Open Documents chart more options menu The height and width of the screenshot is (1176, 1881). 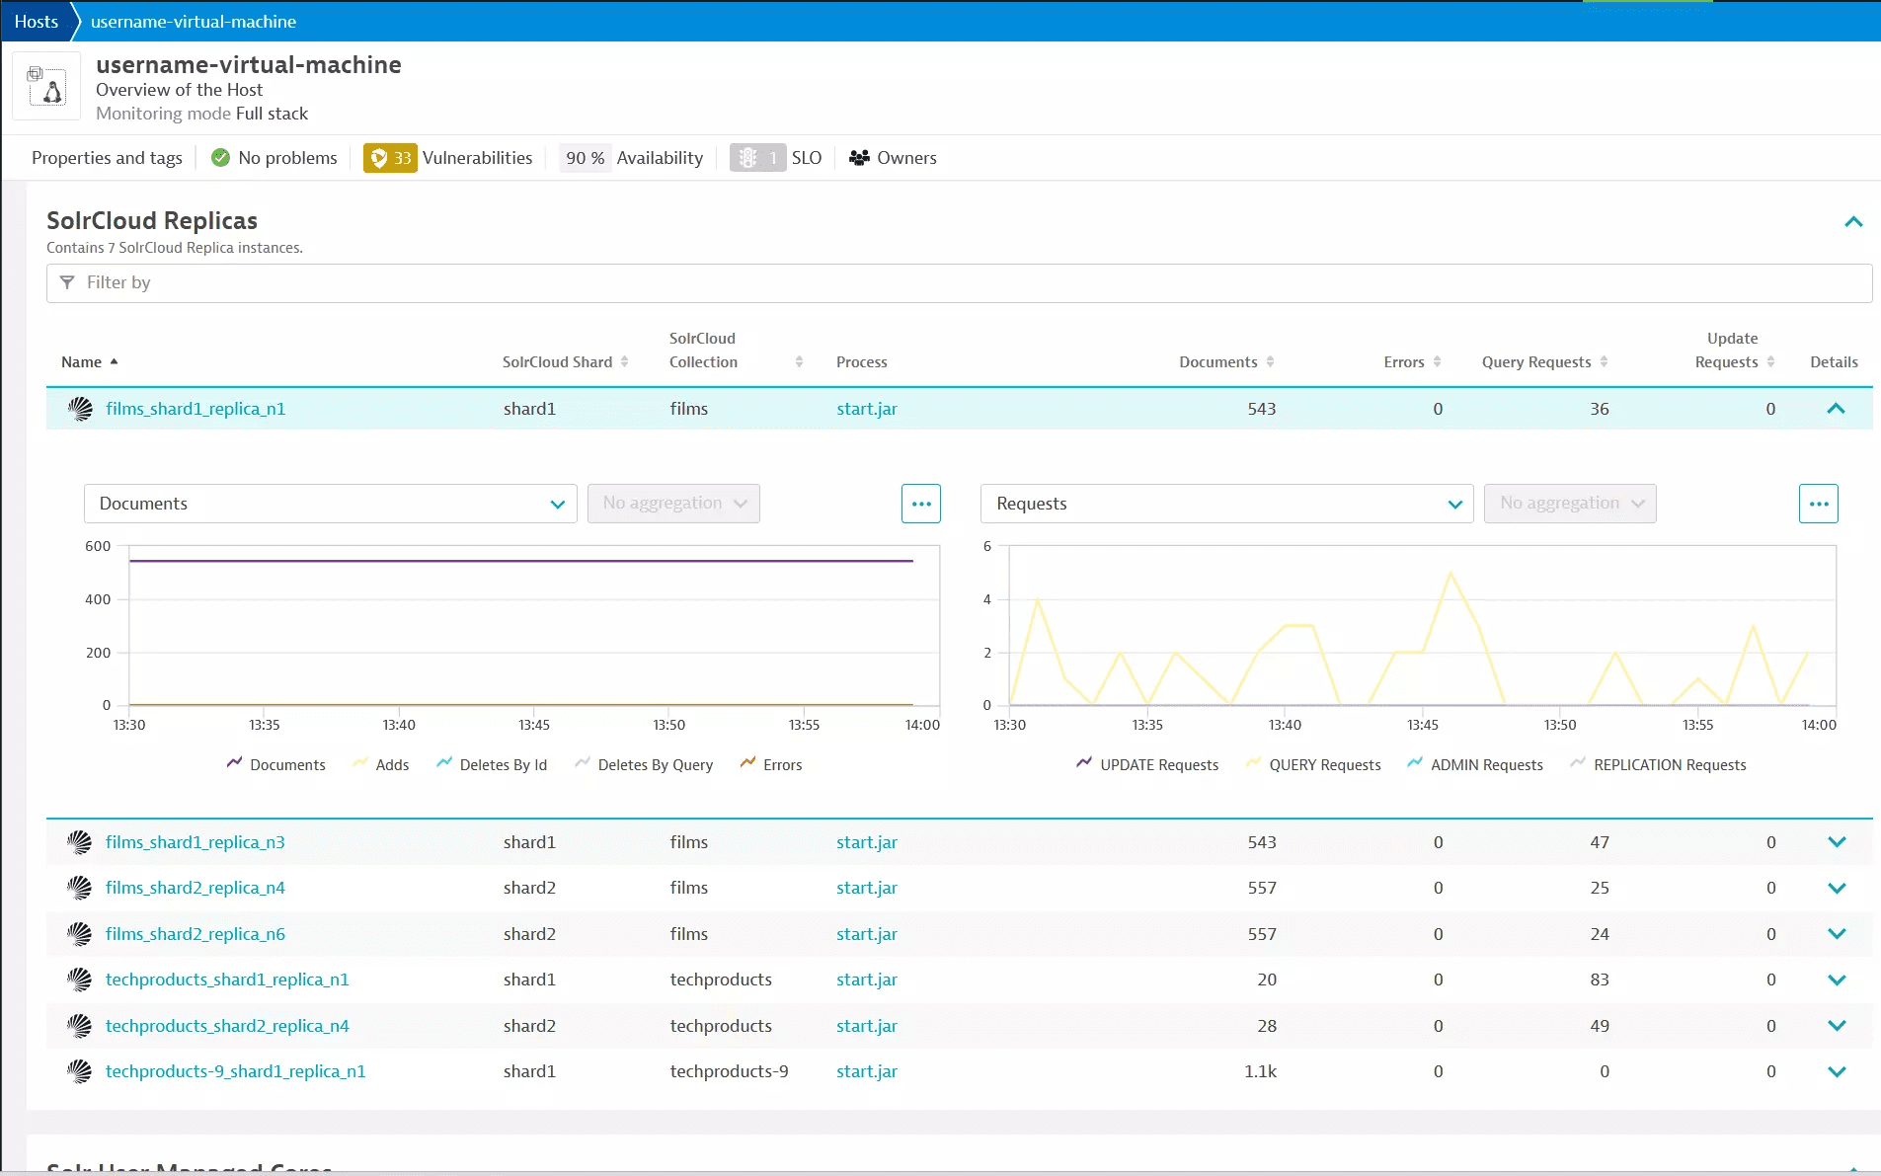(920, 504)
